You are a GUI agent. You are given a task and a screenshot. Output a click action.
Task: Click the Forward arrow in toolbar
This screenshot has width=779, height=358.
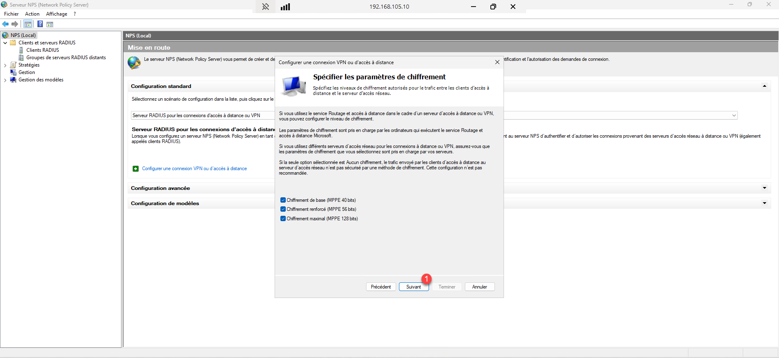point(15,24)
